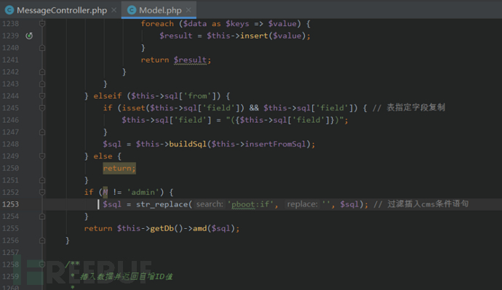Screen dimensions: 502x290
Task: Click the recursive call gutter icon on line 1239
Action: pos(29,36)
